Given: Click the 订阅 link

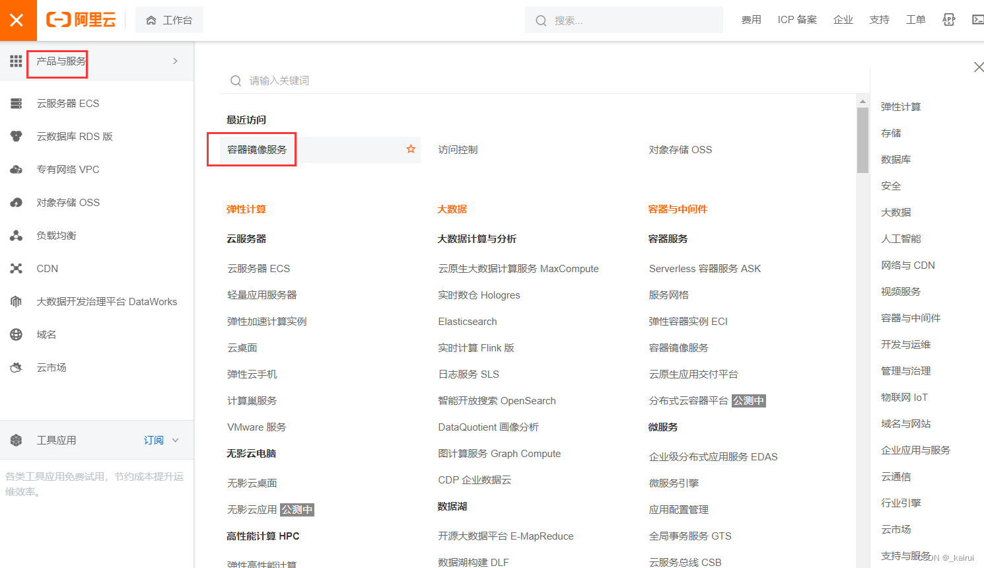Looking at the screenshot, I should pyautogui.click(x=154, y=441).
